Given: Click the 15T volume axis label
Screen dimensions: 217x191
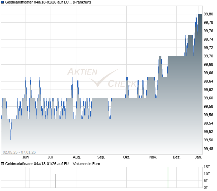Looking at the screenshot, I should 207,167.
